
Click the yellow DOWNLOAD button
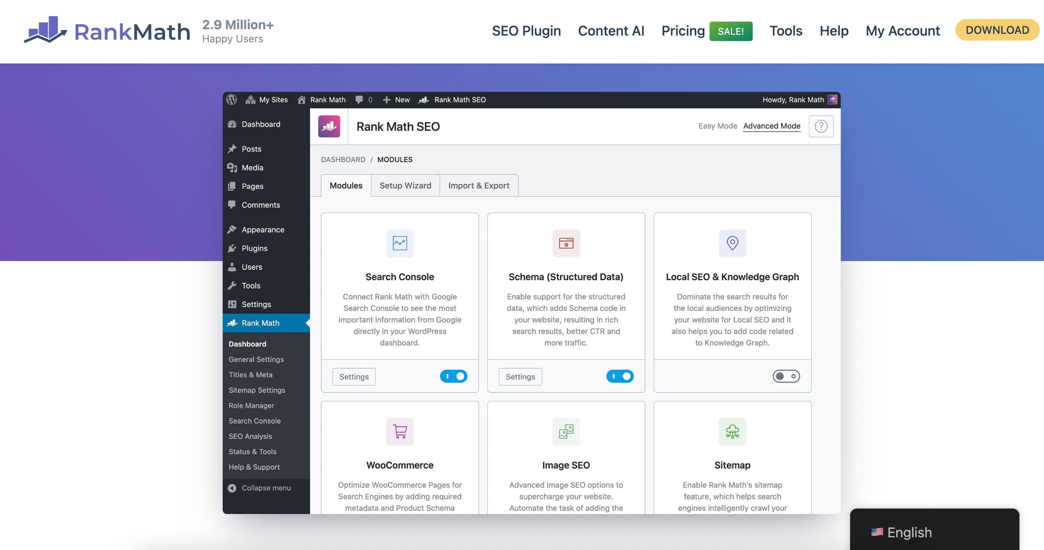[x=997, y=30]
